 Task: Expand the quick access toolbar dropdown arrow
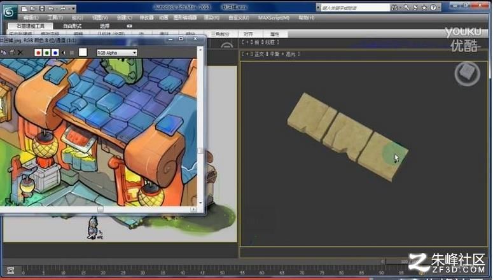[x=73, y=8]
